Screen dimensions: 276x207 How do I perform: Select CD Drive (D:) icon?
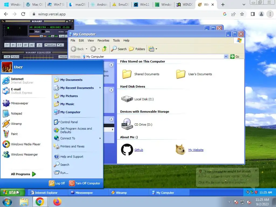137,124
